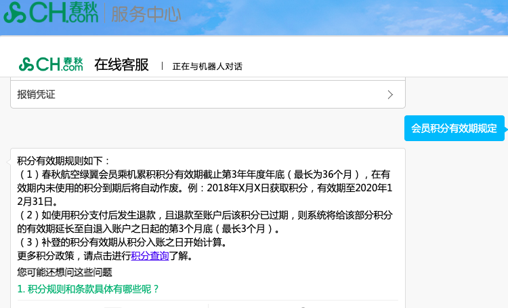
Task: Click the vertical divider beside 在线客服
Action: [x=162, y=66]
